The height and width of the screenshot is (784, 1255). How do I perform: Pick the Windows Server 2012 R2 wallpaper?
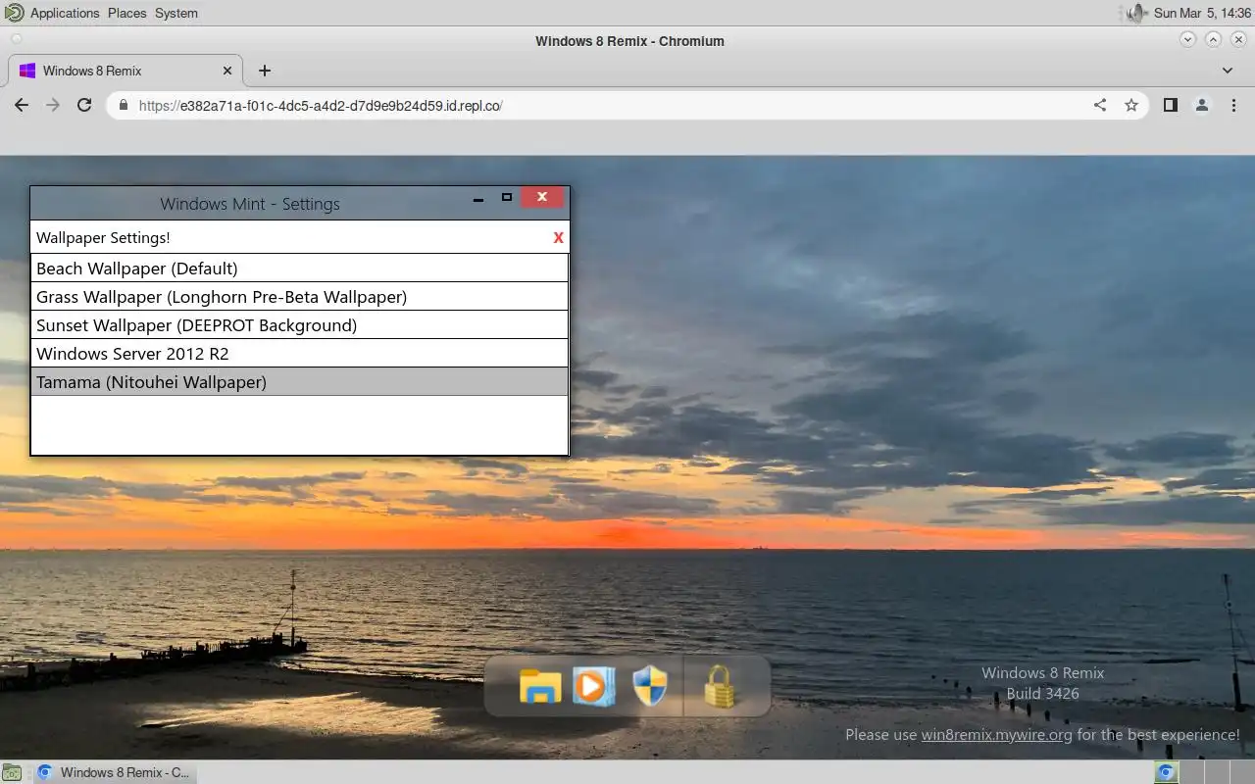pyautogui.click(x=300, y=354)
